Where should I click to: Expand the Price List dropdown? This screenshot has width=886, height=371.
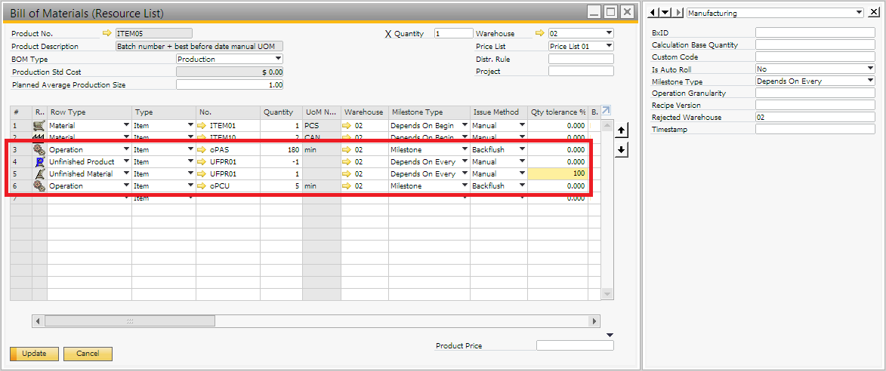click(x=609, y=47)
